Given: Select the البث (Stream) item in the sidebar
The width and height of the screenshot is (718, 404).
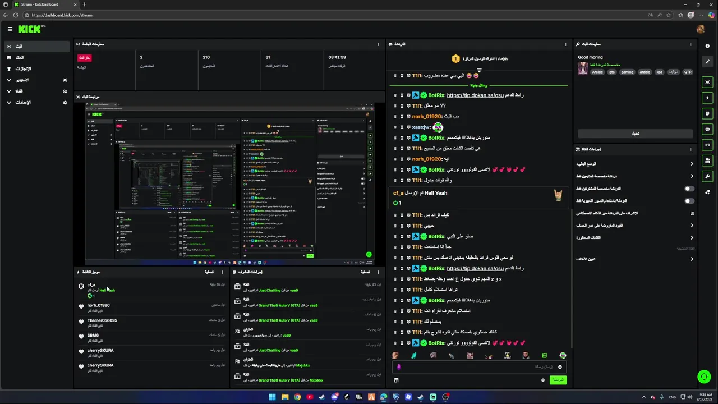Looking at the screenshot, I should (38, 46).
